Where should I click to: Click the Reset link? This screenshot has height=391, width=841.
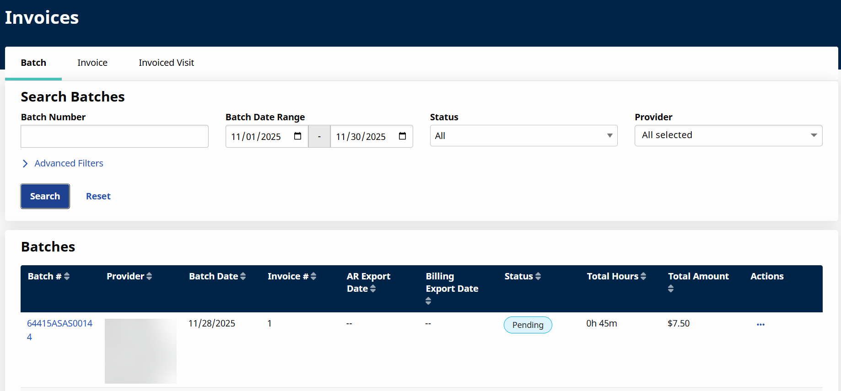pos(98,196)
